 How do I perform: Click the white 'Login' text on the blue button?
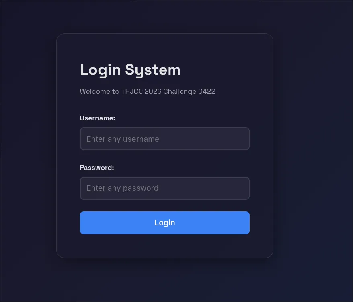[164, 223]
